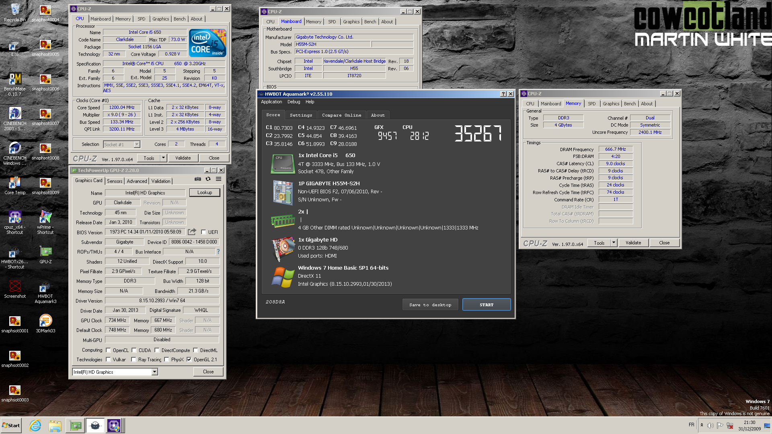Viewport: 772px width, 434px height.
Task: Click Save to desktop in Aquamark
Action: point(430,305)
